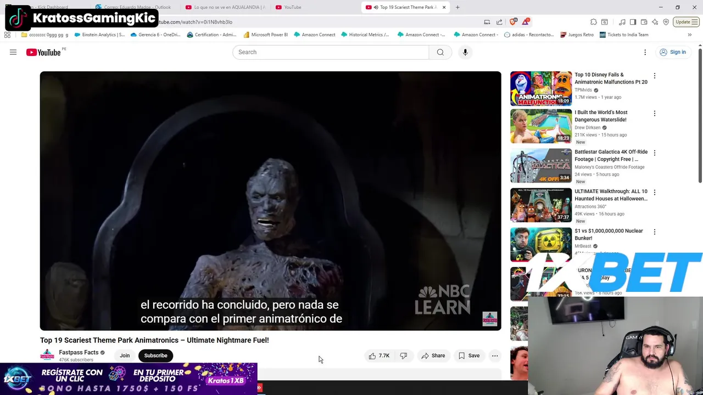Open the bookmarks apps grid icon
703x395 pixels.
(7, 35)
